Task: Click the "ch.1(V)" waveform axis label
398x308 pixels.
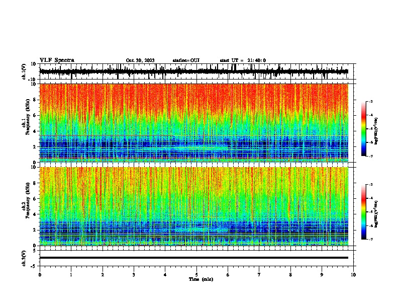Action: coord(24,71)
